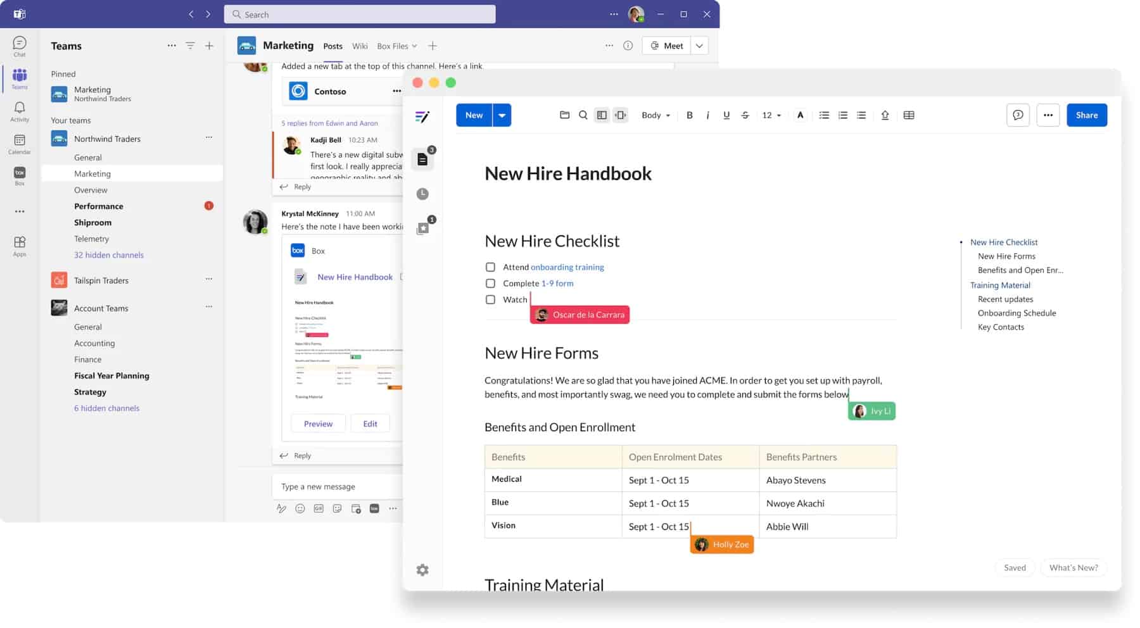Open the Quip documents panel in sidebar

point(422,159)
